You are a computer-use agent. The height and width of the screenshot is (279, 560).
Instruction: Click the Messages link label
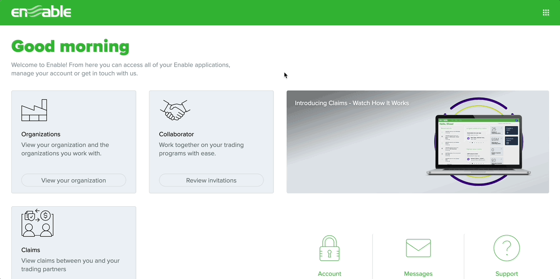pyautogui.click(x=418, y=274)
